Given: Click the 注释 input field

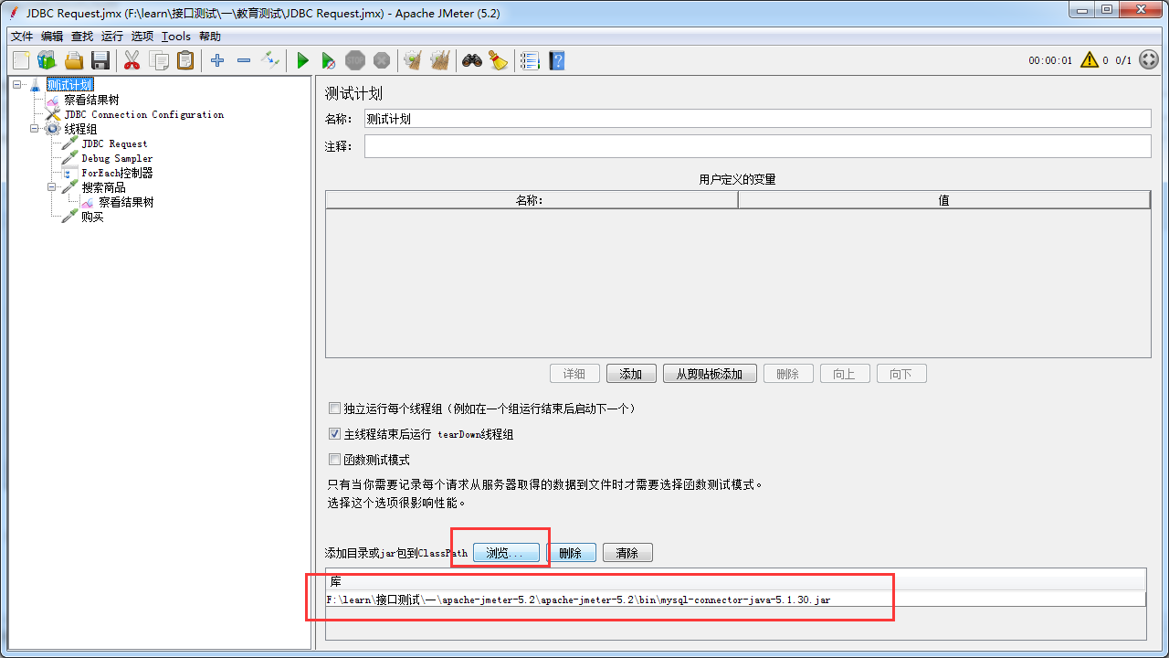Looking at the screenshot, I should click(757, 146).
